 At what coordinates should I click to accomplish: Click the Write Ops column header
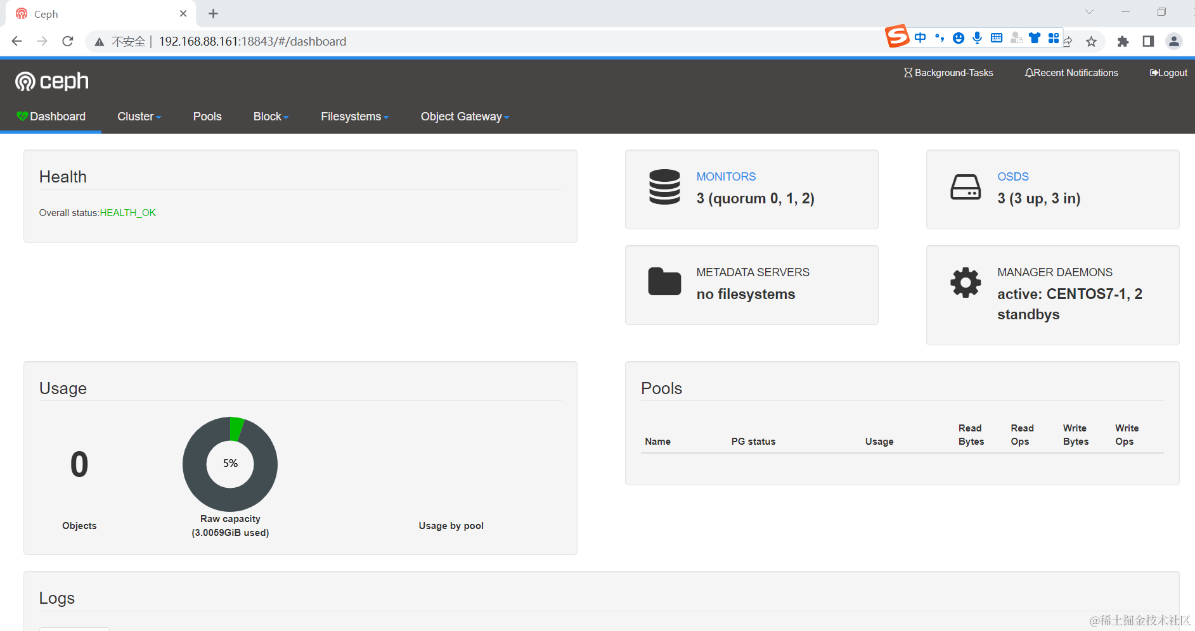[1127, 435]
